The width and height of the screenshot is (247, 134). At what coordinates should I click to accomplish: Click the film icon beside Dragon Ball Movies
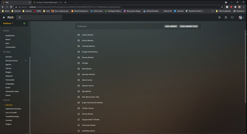point(79,52)
